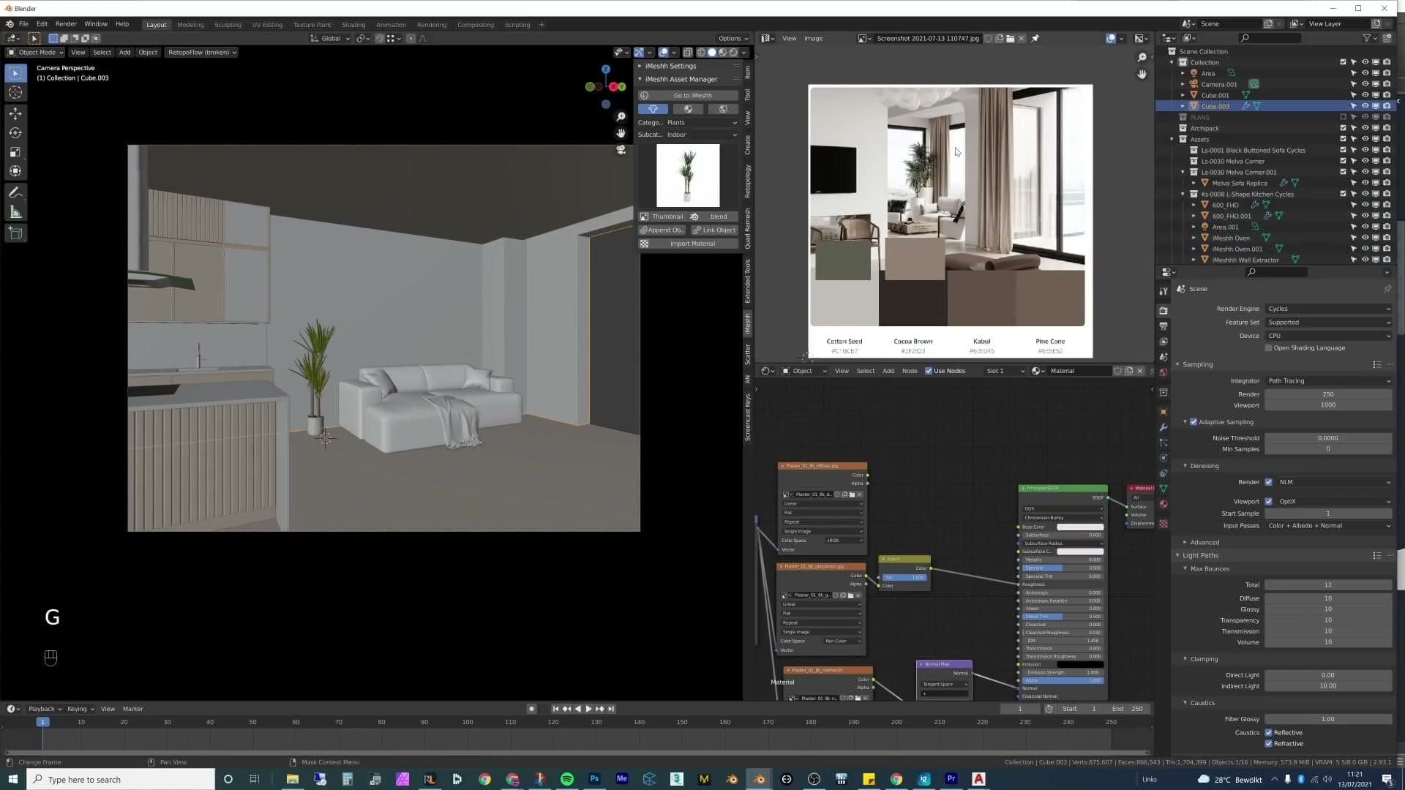This screenshot has height=790, width=1405.
Task: Switch viewport to rendered shading
Action: tap(733, 53)
